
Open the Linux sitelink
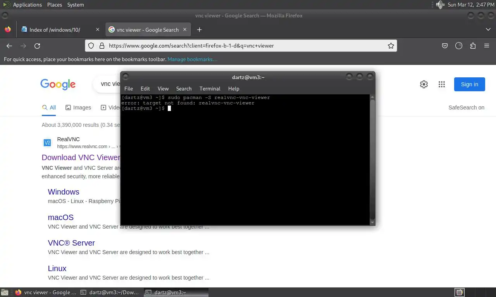(x=57, y=268)
